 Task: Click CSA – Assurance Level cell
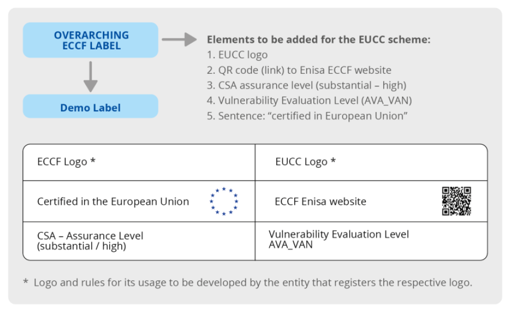coord(139,241)
